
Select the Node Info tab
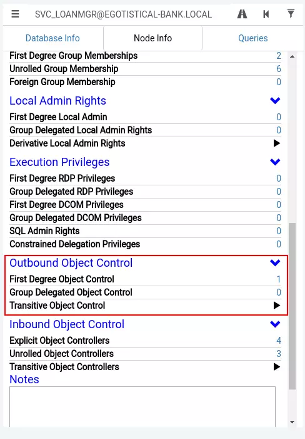152,38
